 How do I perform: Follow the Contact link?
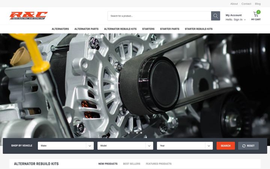246,4
